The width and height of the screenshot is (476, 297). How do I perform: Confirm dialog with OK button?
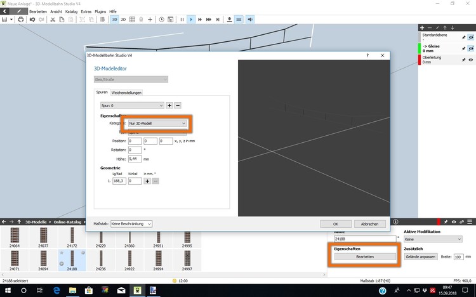[x=336, y=224]
